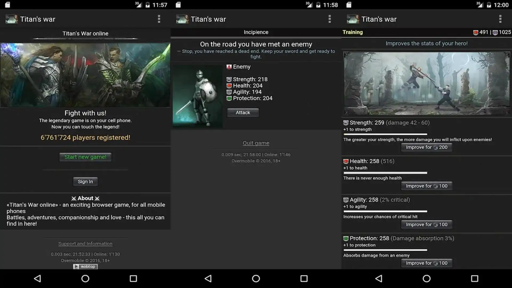Click the Start new game! button

point(85,157)
